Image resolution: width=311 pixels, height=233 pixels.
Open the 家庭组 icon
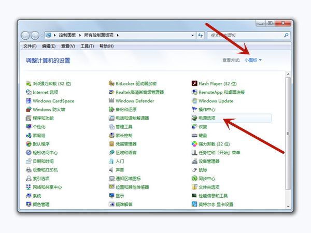pos(29,135)
